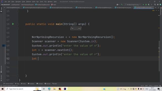Click the editor vertical scrollbar thumb

pyautogui.click(x=159, y=56)
